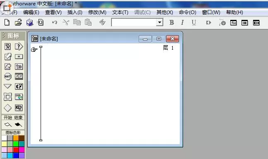Choose the bright green color swatch
Screen dimensions: 268x159
click(16, 144)
